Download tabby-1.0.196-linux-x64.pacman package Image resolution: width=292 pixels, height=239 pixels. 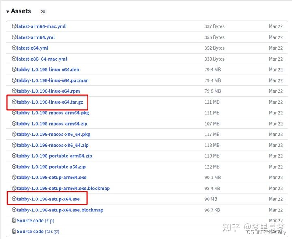click(x=53, y=80)
